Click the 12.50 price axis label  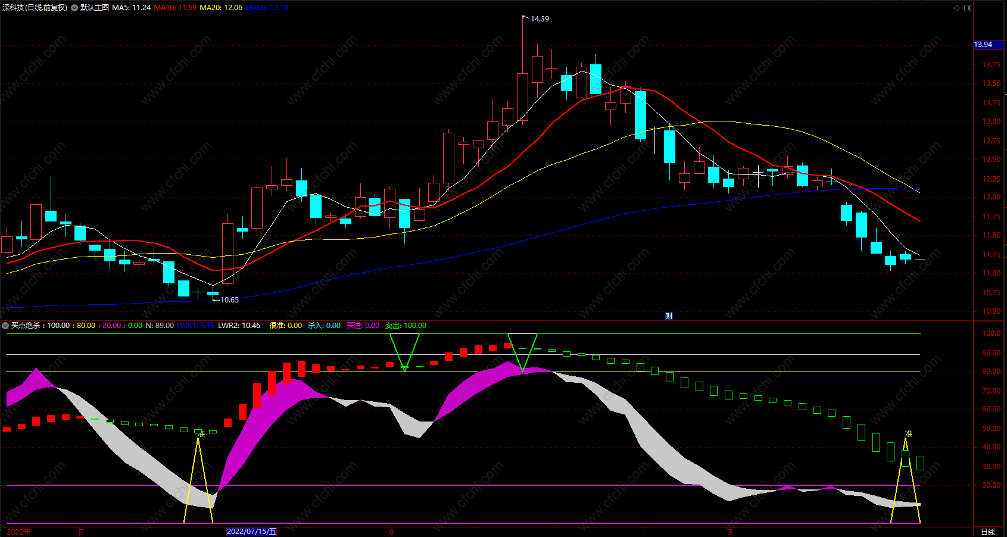coord(992,160)
